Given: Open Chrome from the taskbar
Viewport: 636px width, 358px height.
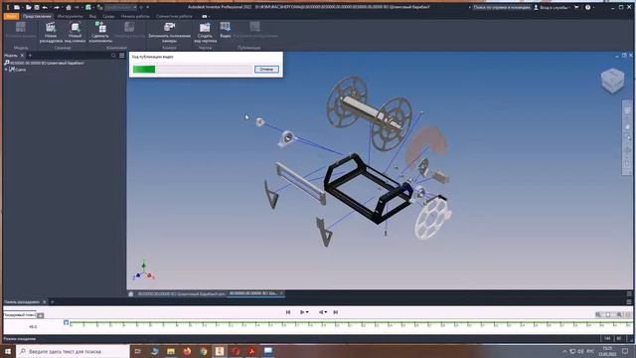Looking at the screenshot, I should click(203, 351).
